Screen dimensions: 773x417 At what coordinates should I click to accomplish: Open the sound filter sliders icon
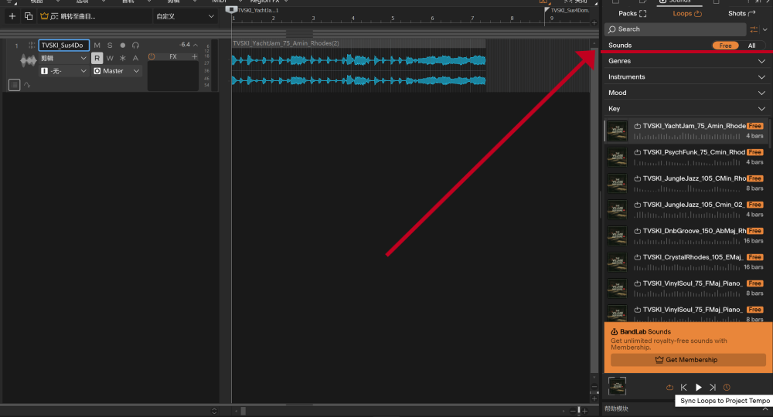click(754, 29)
